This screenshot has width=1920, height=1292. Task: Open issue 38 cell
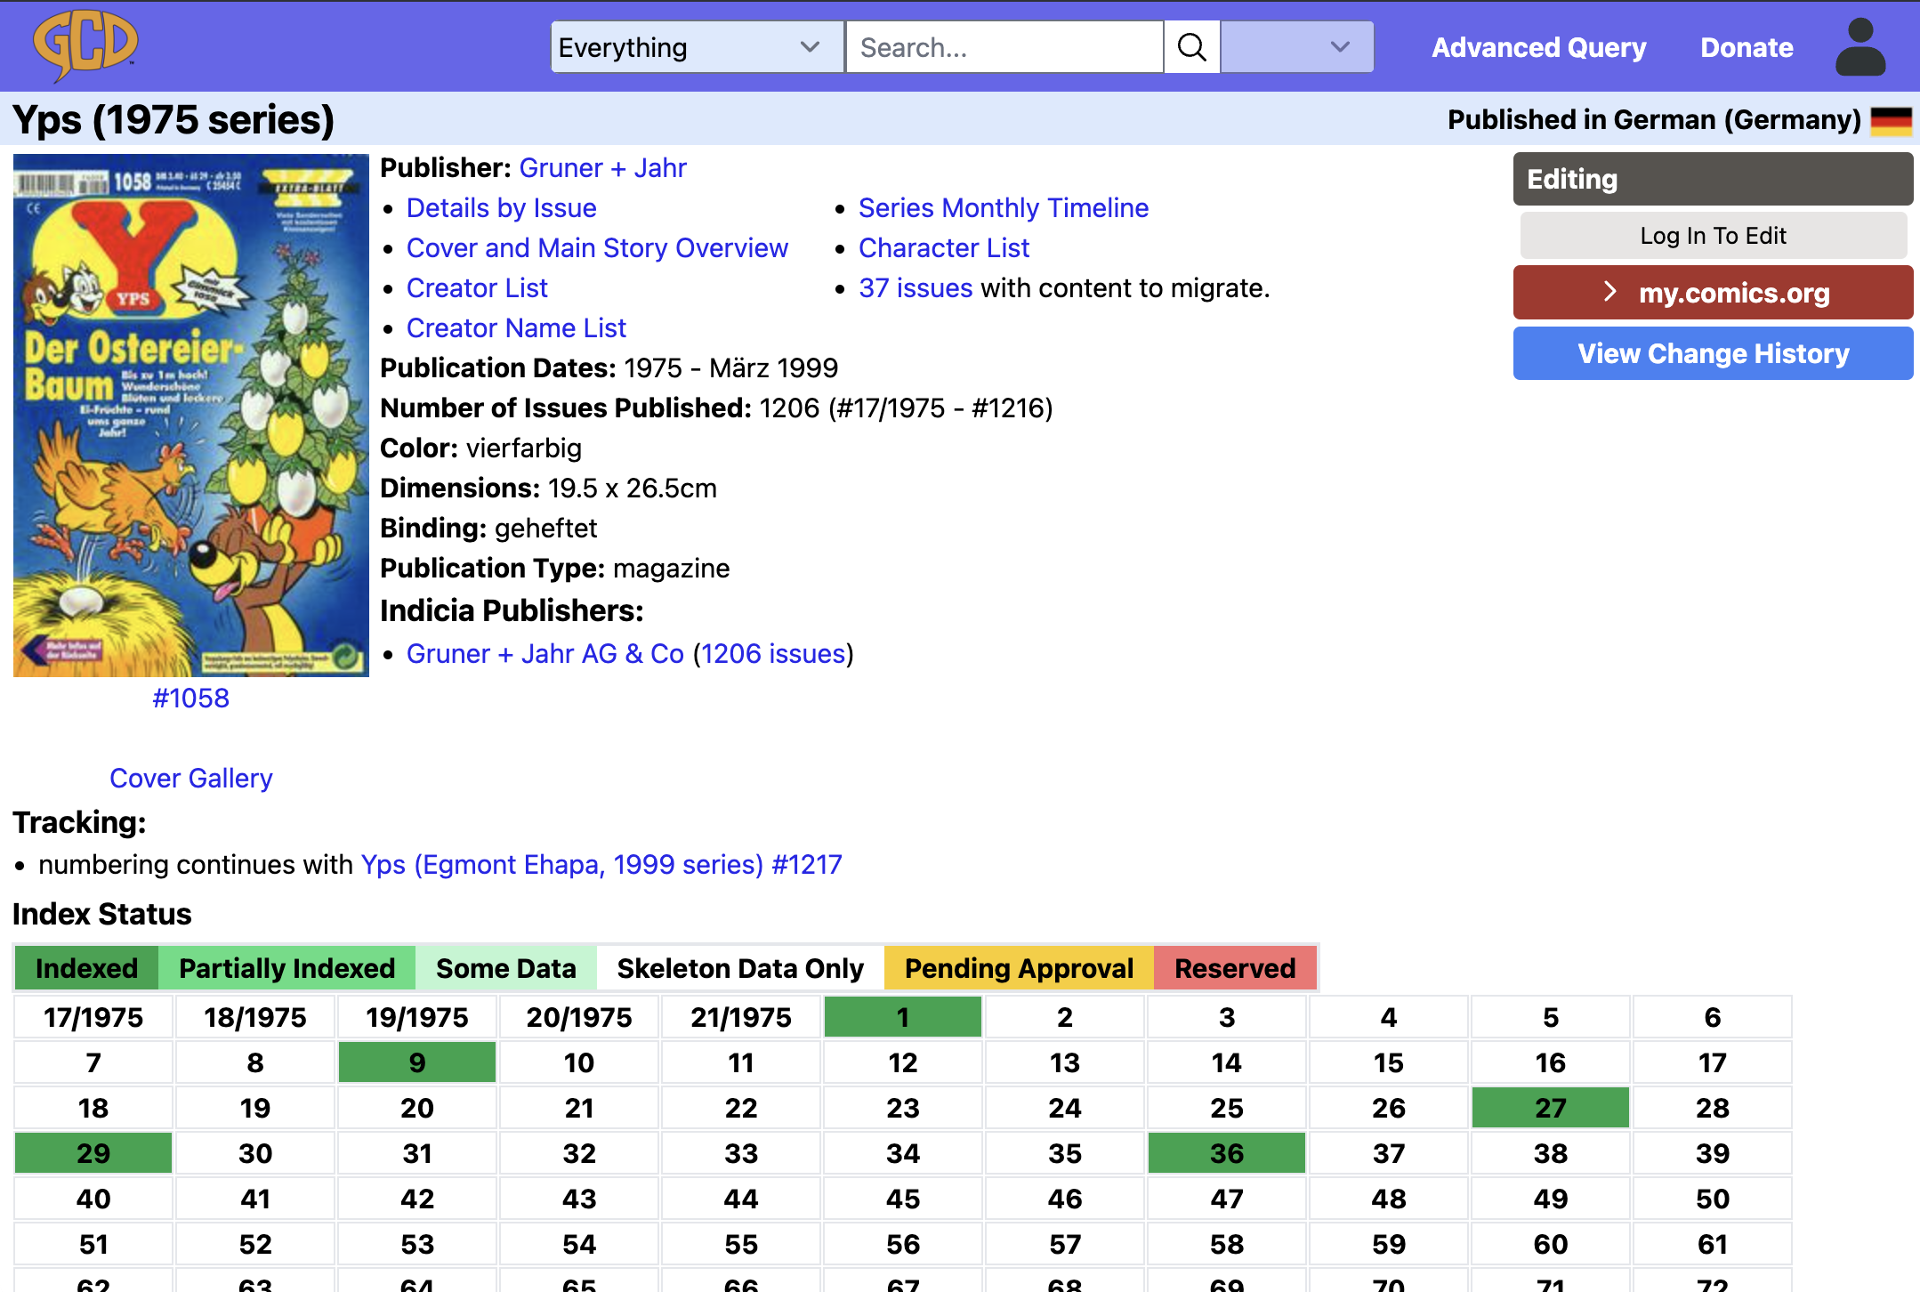coord(1551,1153)
